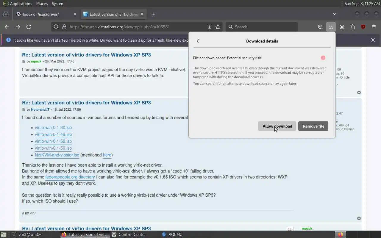Open the Applications menu
The height and width of the screenshot is (238, 381).
point(18,4)
